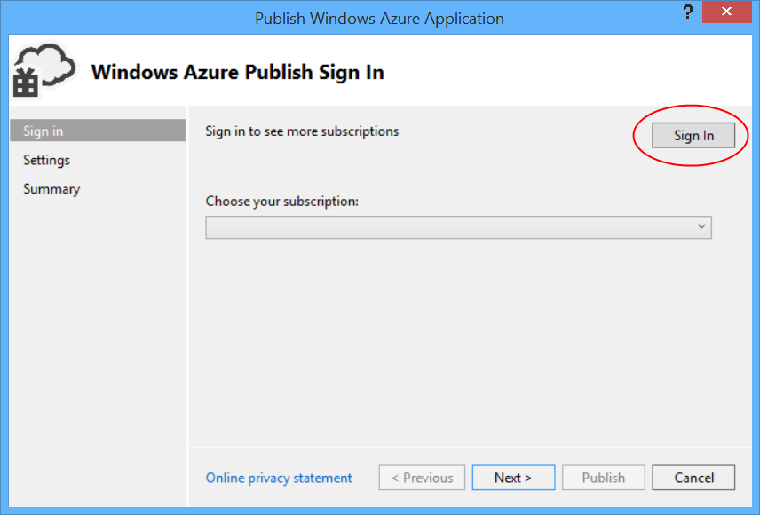This screenshot has height=515, width=760.
Task: Select the Sign in step
Action: point(43,130)
